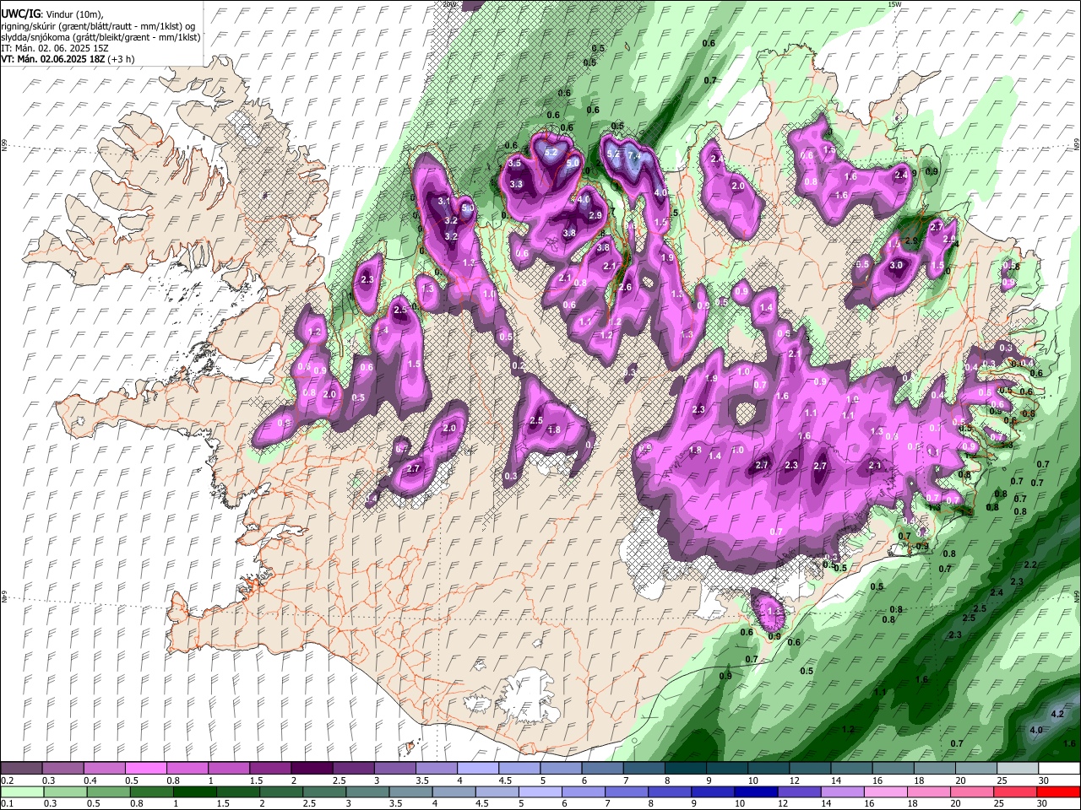The image size is (1081, 810).
Task: Pick the dark blue 10–12 rain swatch
Action: (755, 791)
